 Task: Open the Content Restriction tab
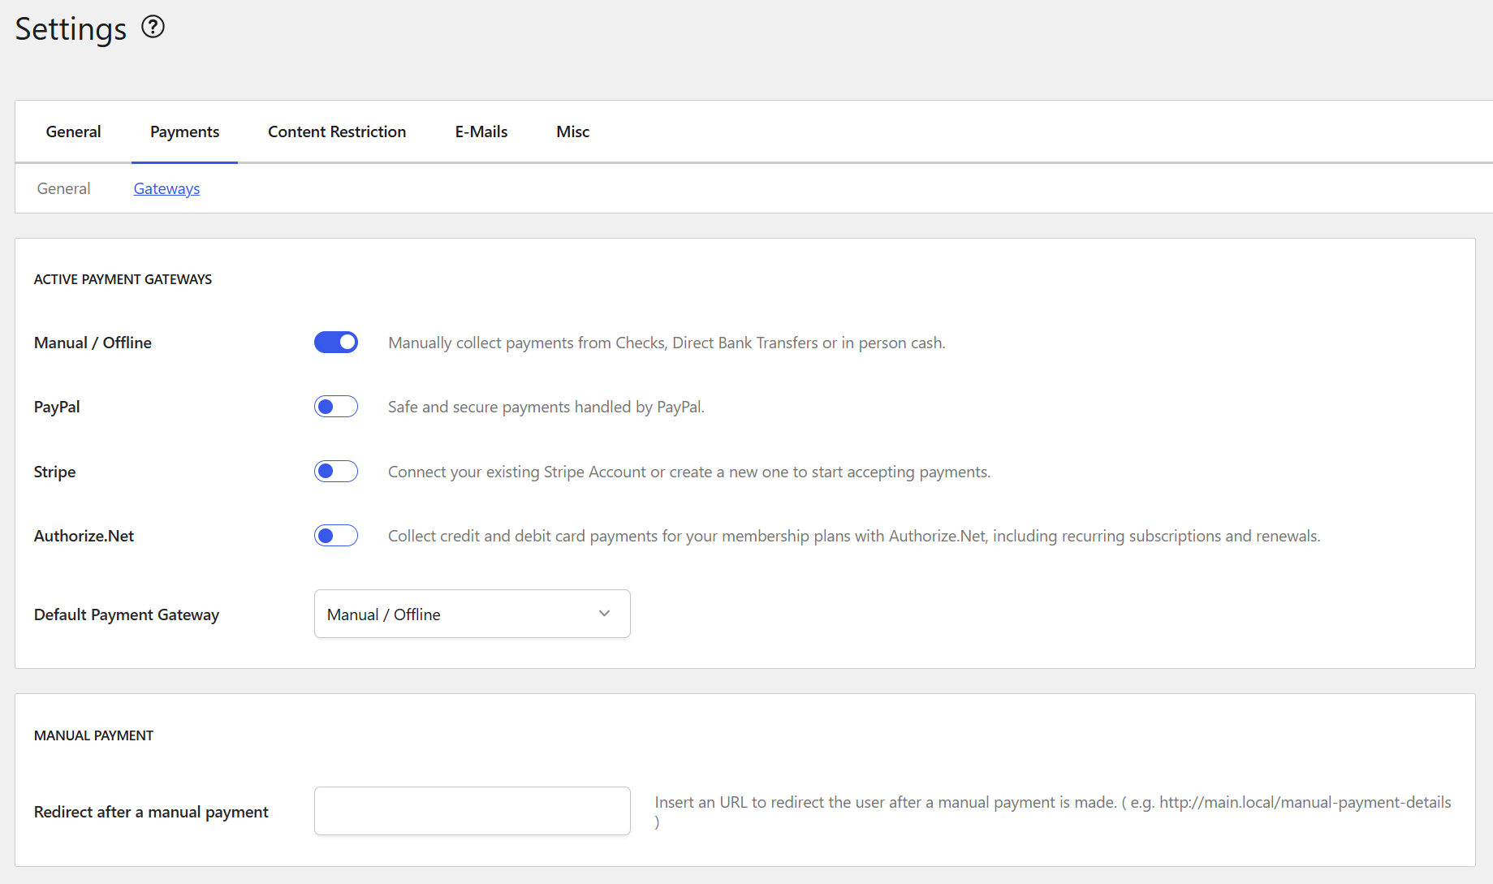[x=337, y=132]
